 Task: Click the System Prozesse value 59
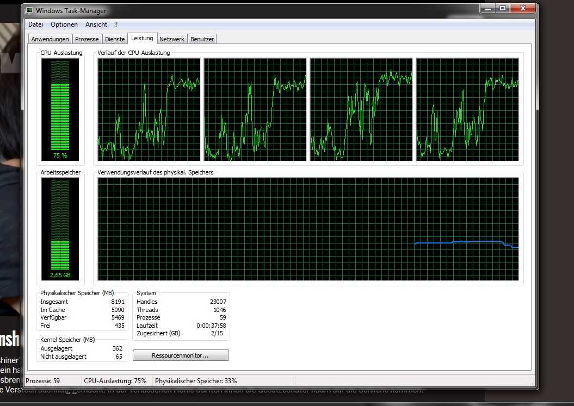pos(223,317)
